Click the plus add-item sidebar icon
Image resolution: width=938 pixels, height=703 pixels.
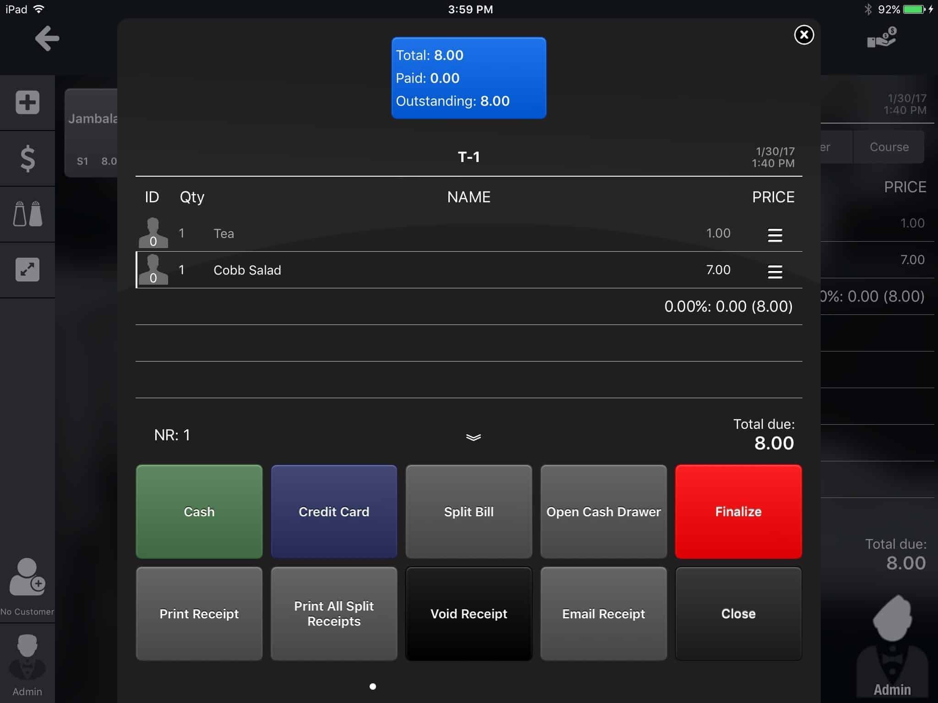click(27, 102)
